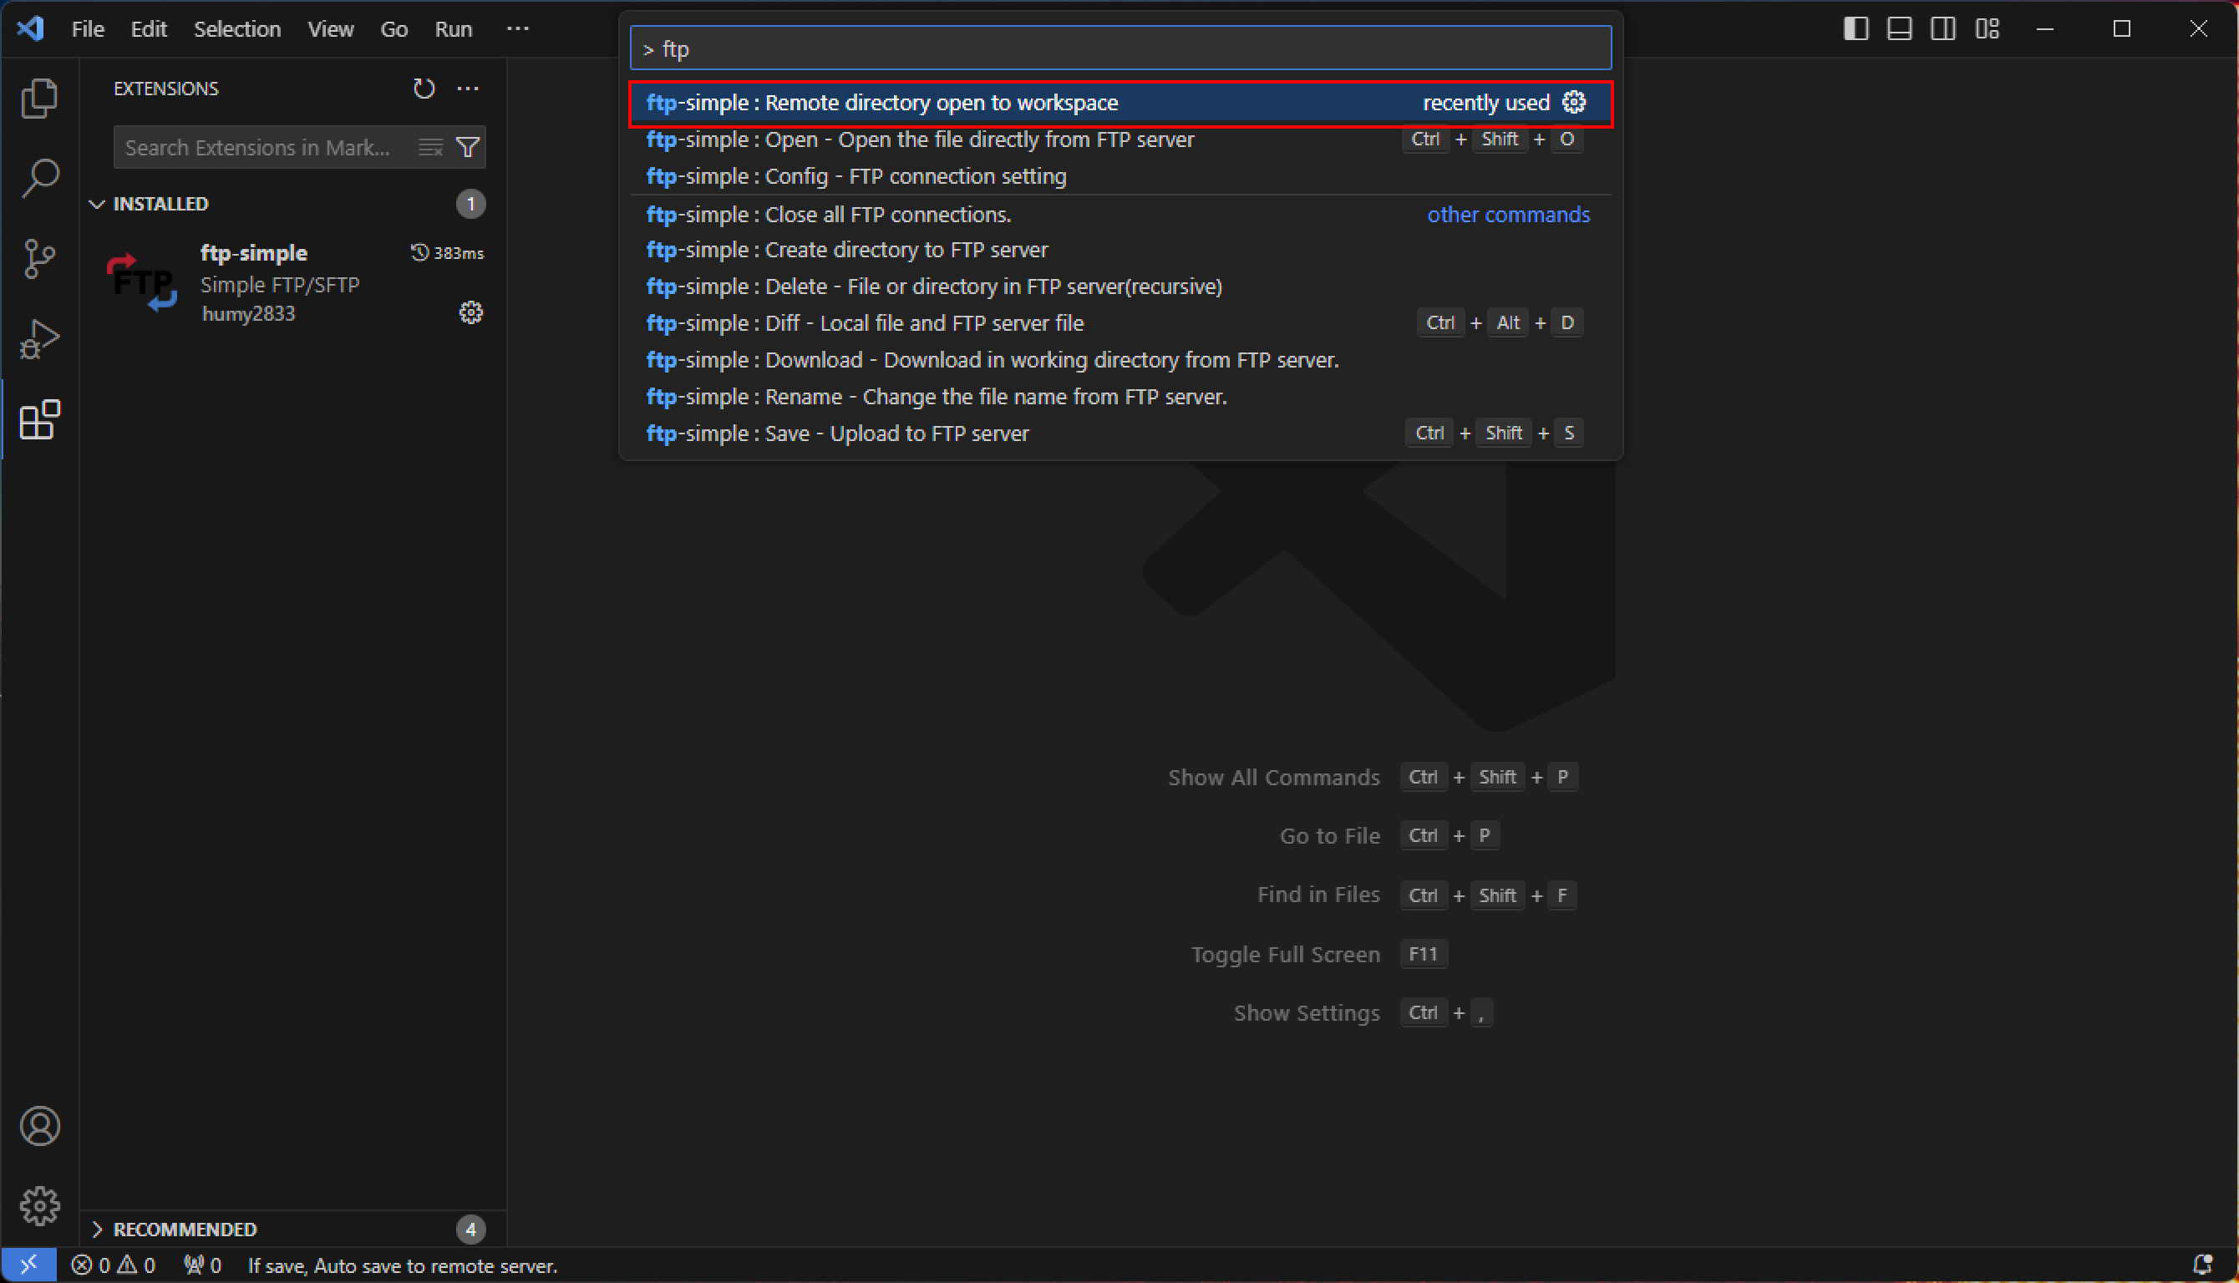Open the Selection menu
Screen dimensions: 2239x1283
pyautogui.click(x=237, y=29)
